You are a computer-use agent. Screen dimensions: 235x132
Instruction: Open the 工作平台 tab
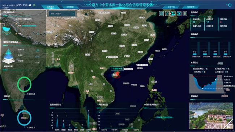[x=171, y=7]
